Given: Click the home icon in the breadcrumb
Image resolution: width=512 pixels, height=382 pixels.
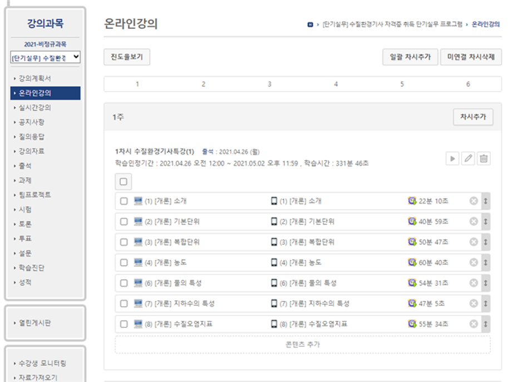Looking at the screenshot, I should coord(310,25).
